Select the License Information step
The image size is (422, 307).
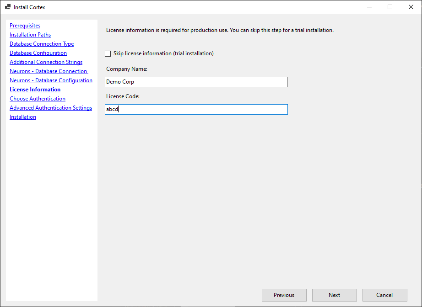click(x=35, y=90)
